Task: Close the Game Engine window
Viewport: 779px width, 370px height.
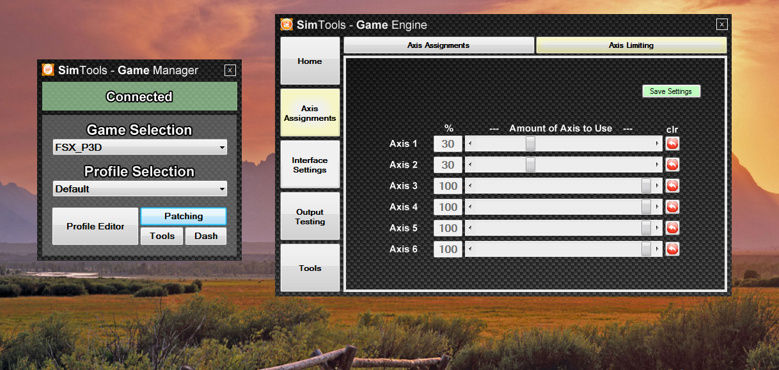Action: click(x=721, y=24)
